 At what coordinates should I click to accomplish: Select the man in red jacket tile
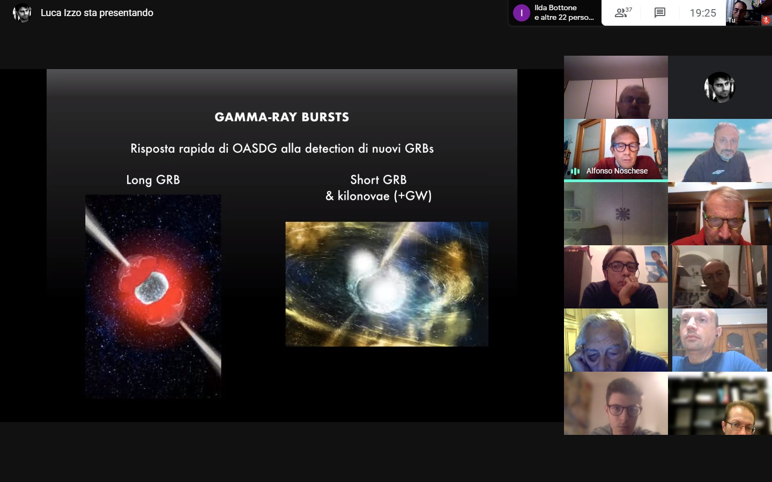click(720, 214)
